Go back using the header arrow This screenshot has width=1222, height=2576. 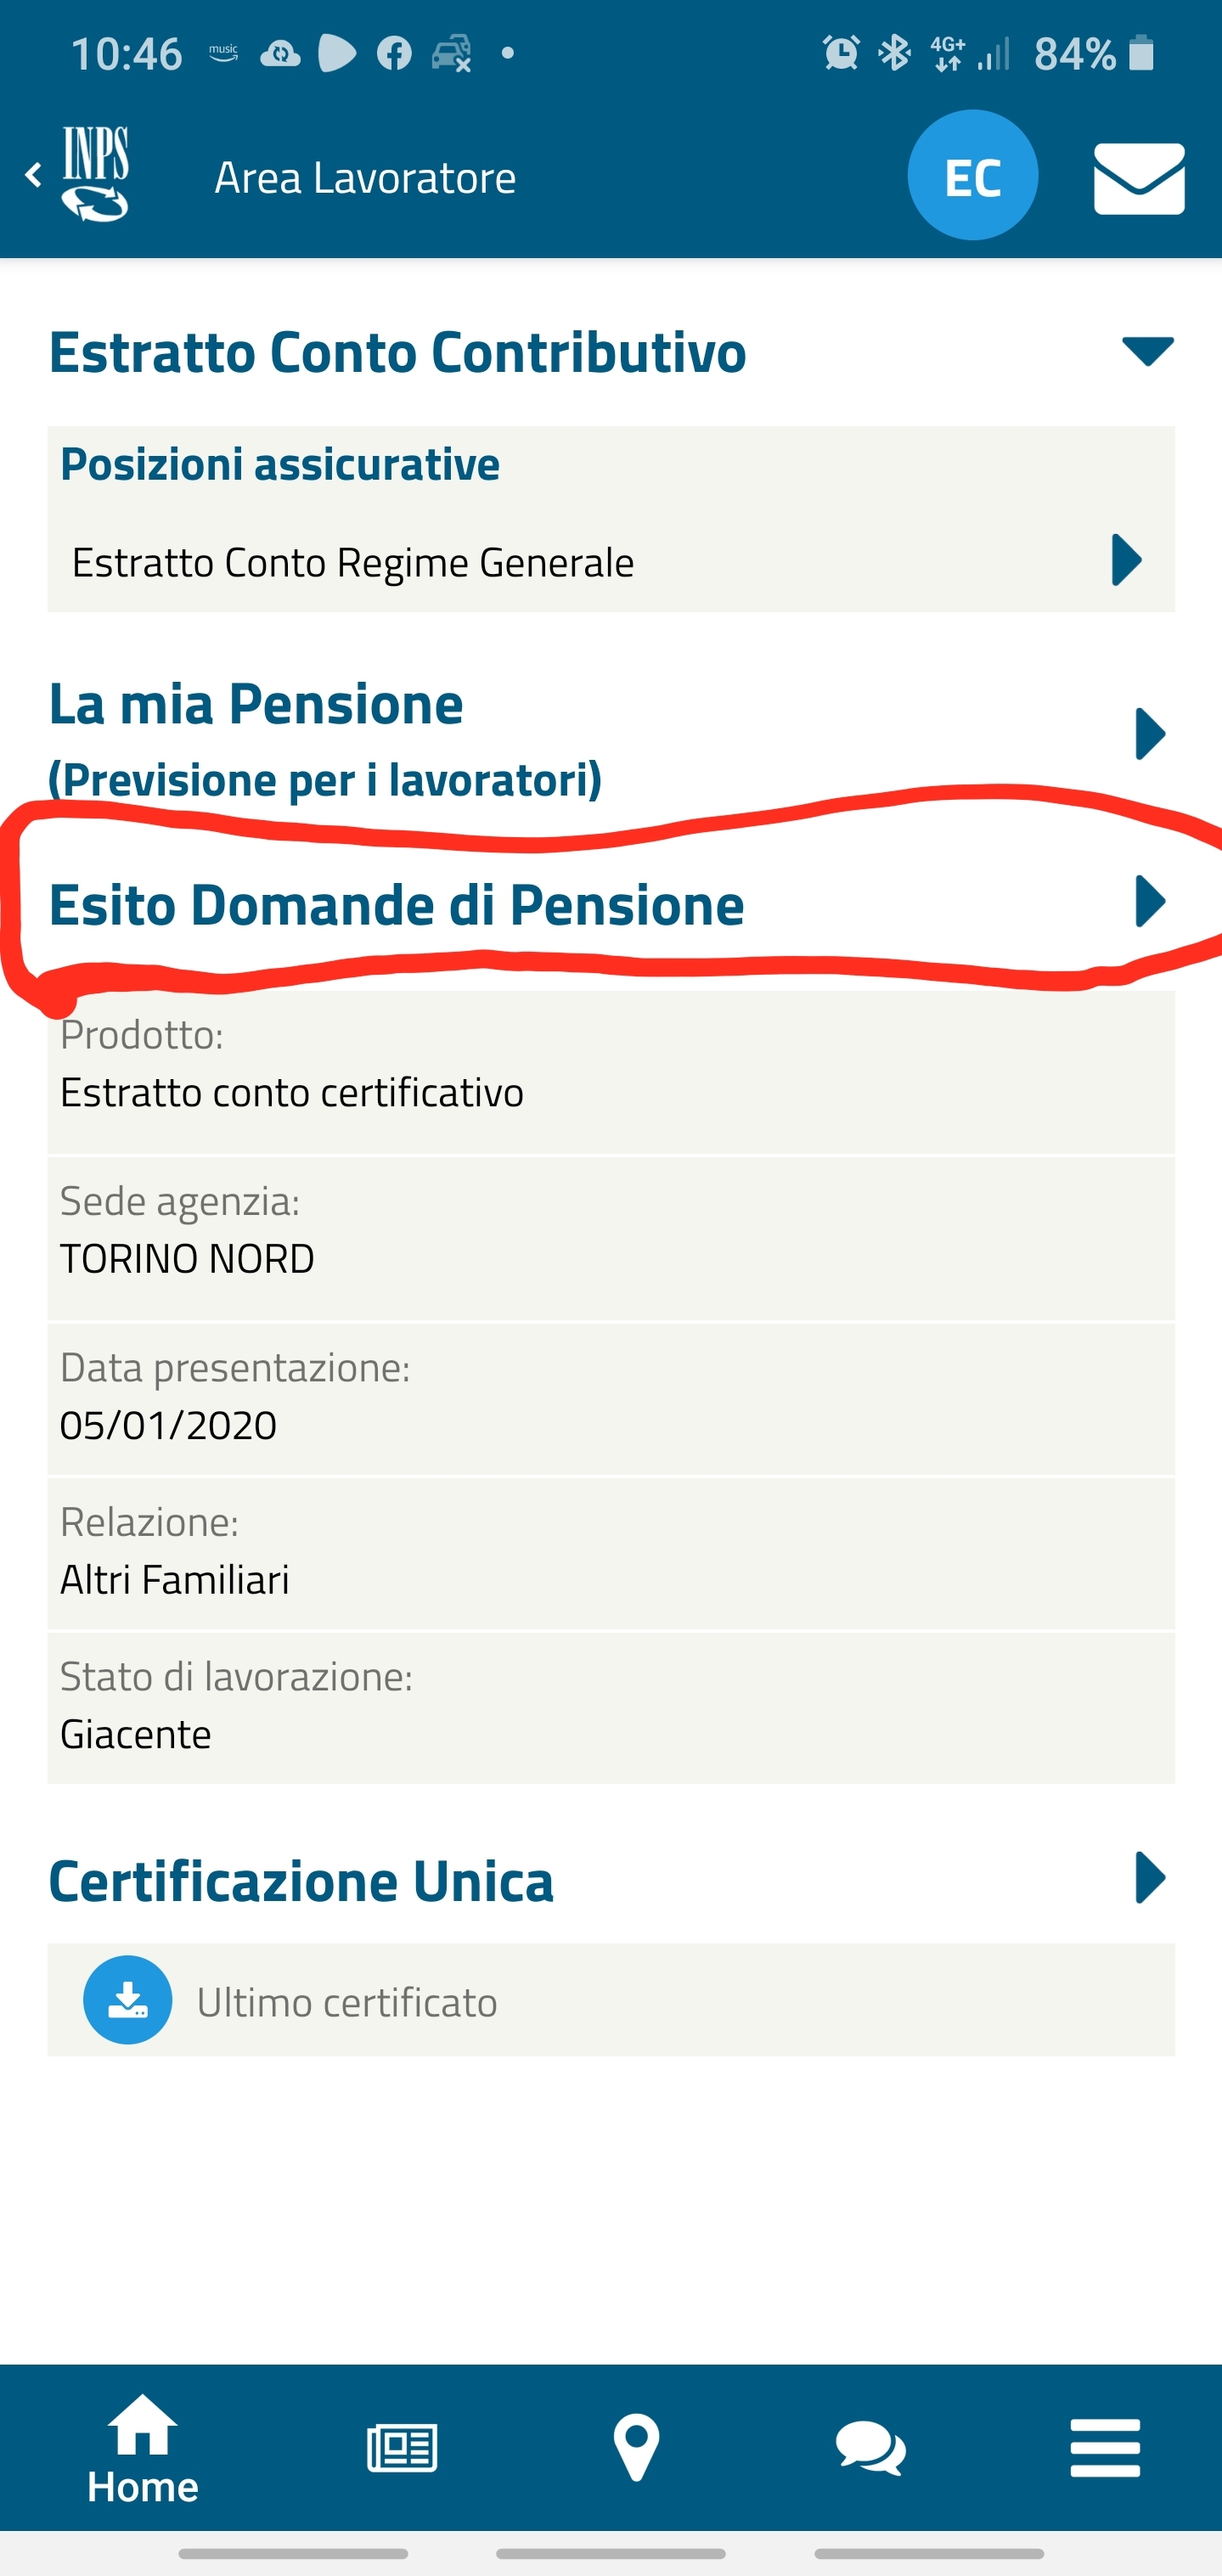pos(33,175)
